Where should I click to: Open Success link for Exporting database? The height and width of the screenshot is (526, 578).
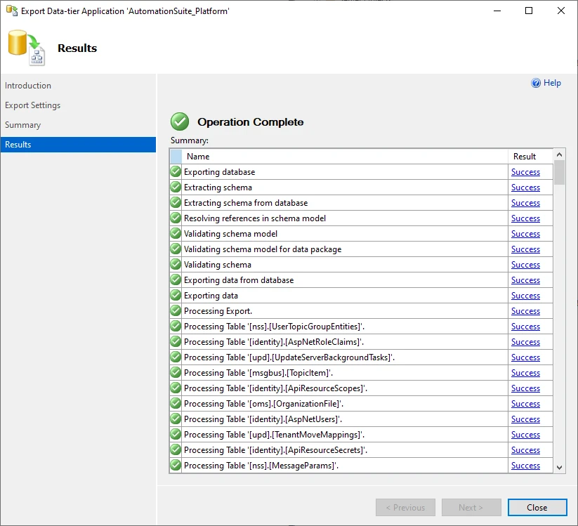tap(525, 172)
